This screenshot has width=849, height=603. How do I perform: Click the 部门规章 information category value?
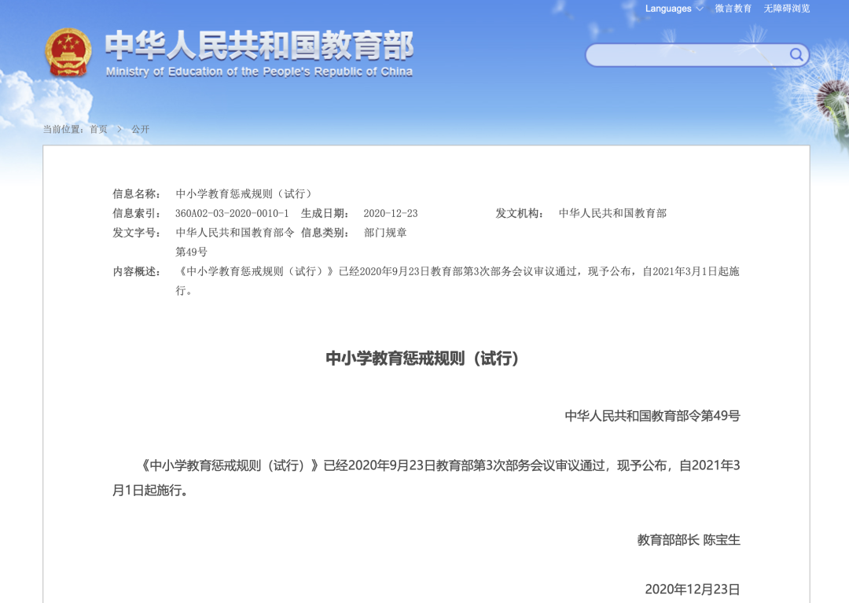tap(385, 233)
